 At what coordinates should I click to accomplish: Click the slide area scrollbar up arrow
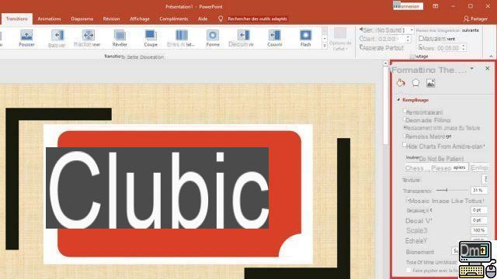point(385,64)
